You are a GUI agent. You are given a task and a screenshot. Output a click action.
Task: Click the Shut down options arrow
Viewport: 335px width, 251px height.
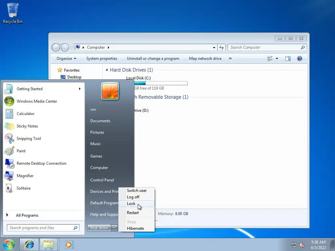pyautogui.click(x=114, y=228)
